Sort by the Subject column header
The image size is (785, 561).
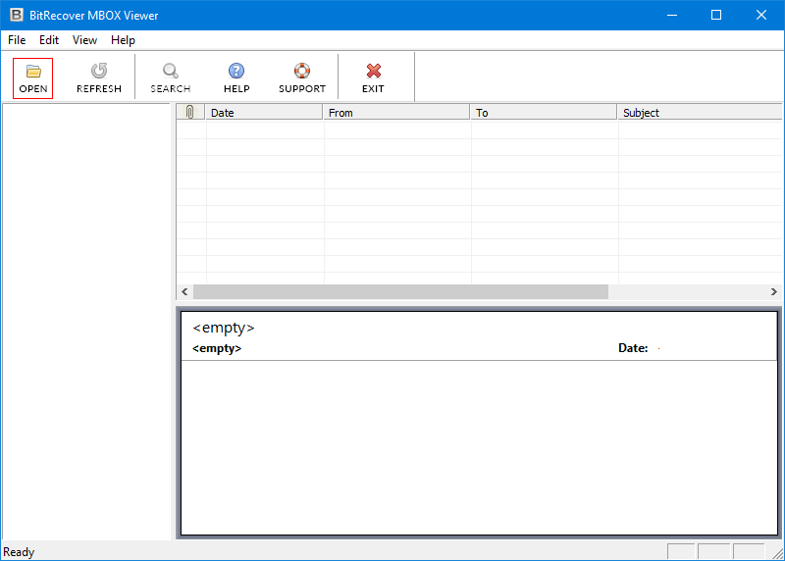pyautogui.click(x=700, y=112)
